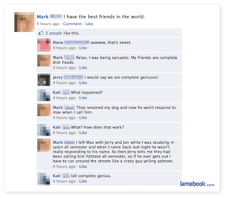This screenshot has height=198, width=226.
Task: Like Mark's comment about renamed dog
Action: [83, 117]
